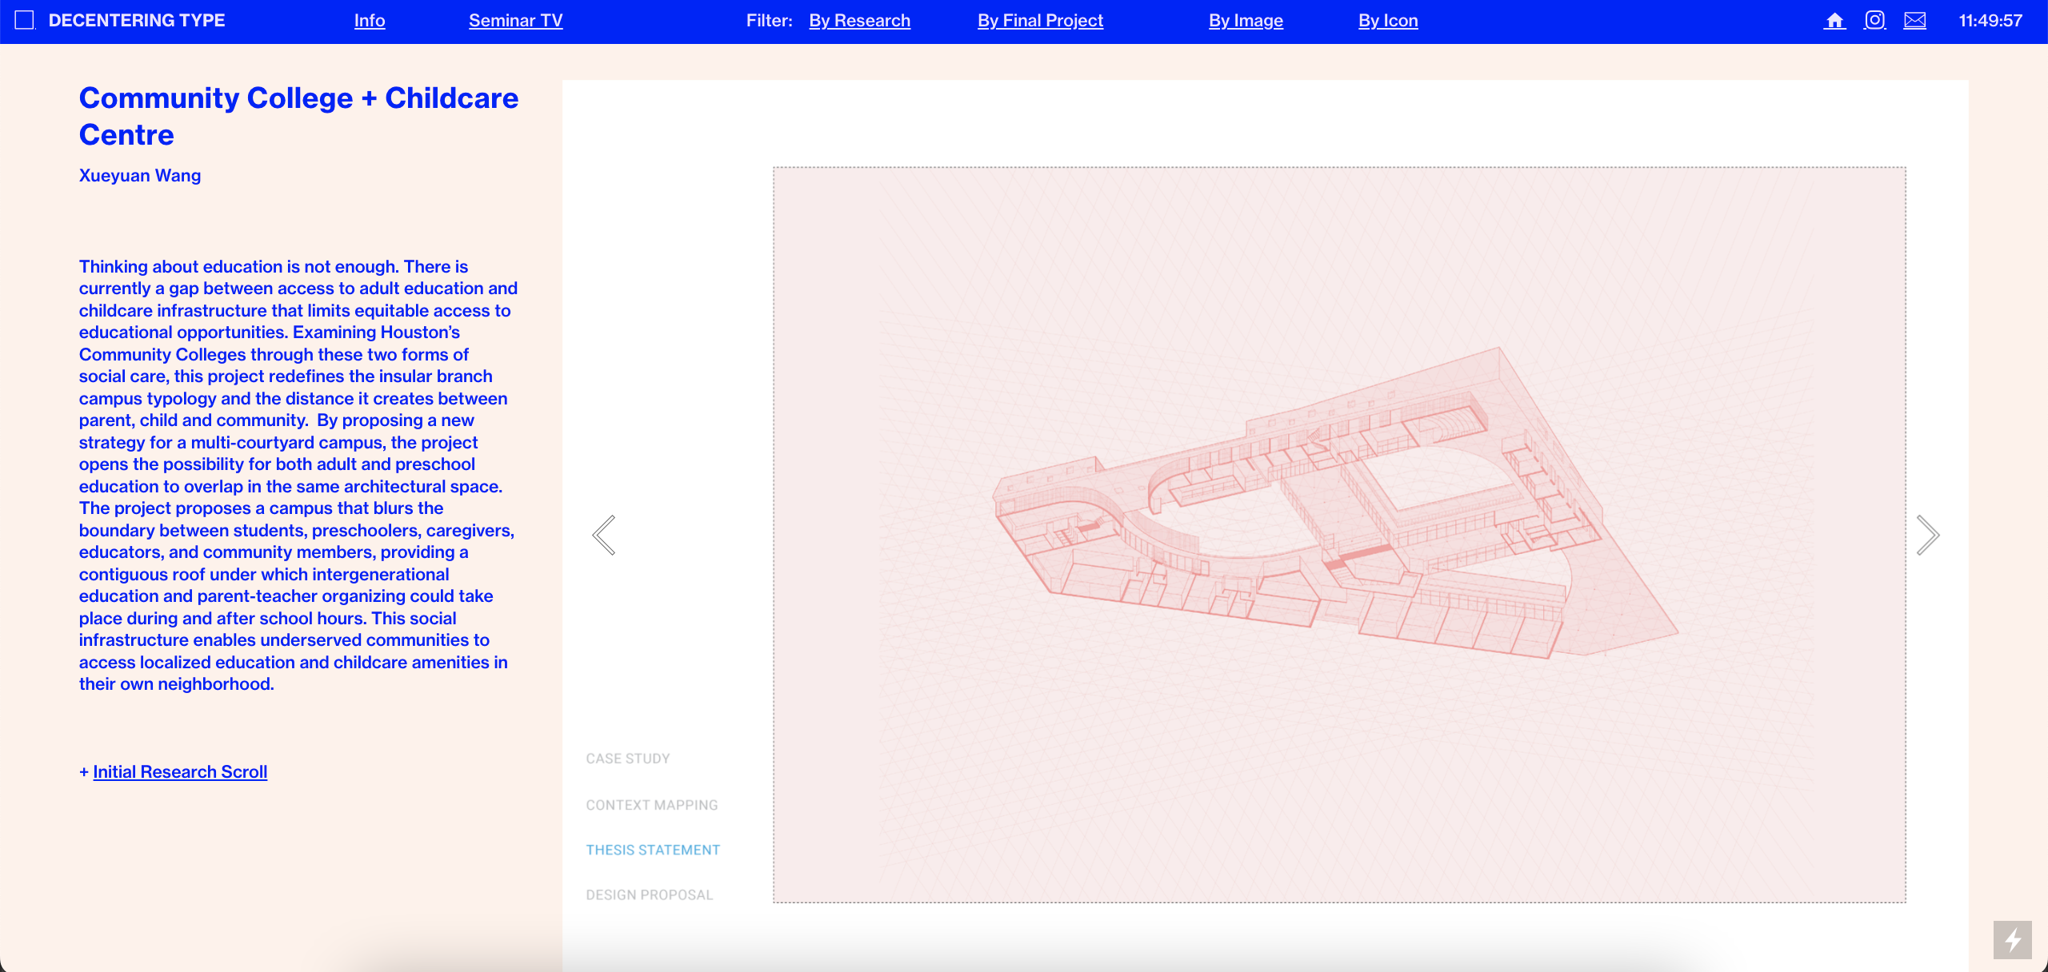Open the Instagram icon link
Screen dimensions: 2048x972
[1874, 20]
